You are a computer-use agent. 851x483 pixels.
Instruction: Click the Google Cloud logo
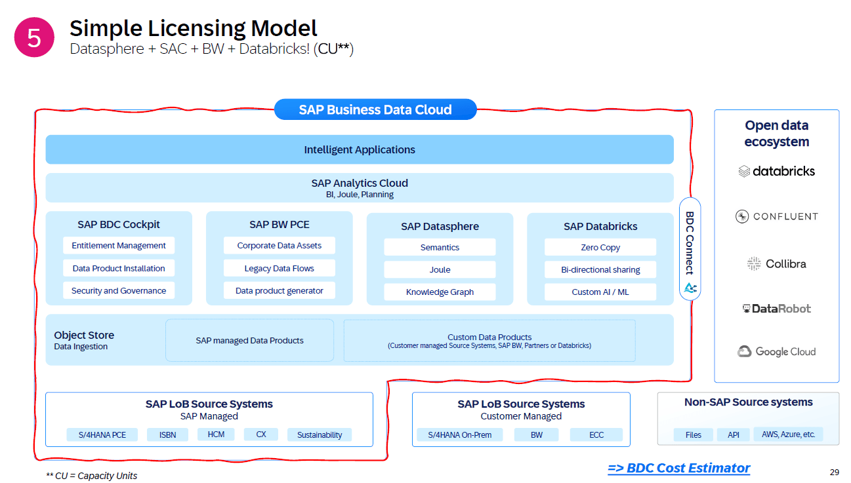click(x=776, y=351)
